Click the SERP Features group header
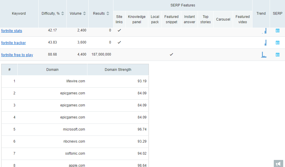The width and height of the screenshot is (285, 167). (x=183, y=5)
